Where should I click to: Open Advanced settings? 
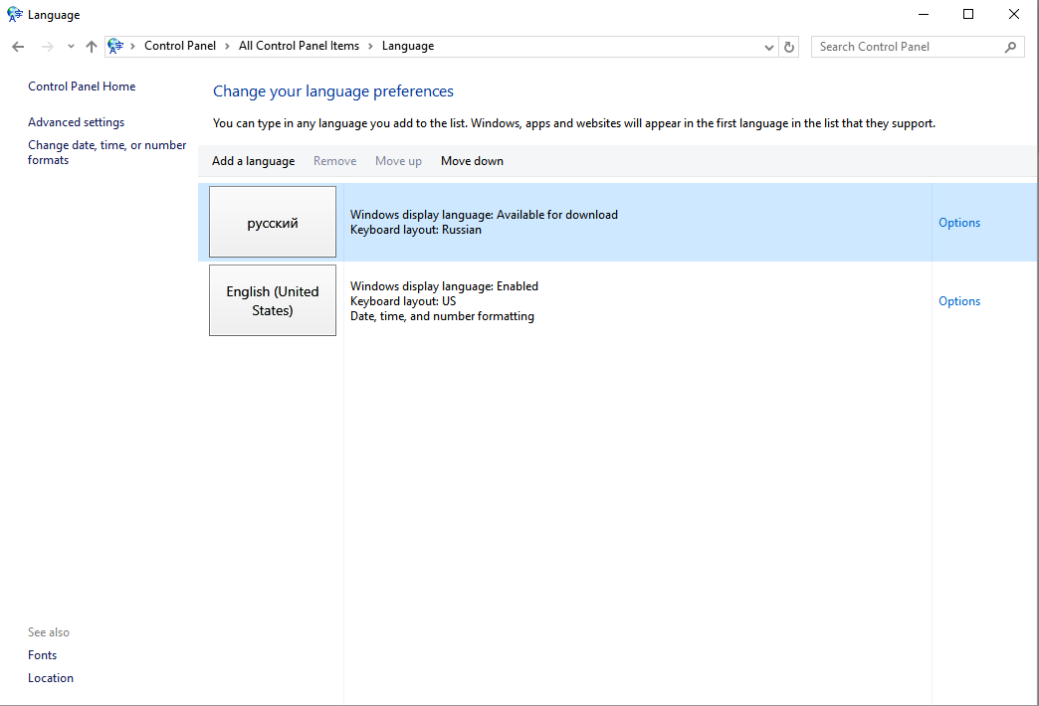(77, 122)
